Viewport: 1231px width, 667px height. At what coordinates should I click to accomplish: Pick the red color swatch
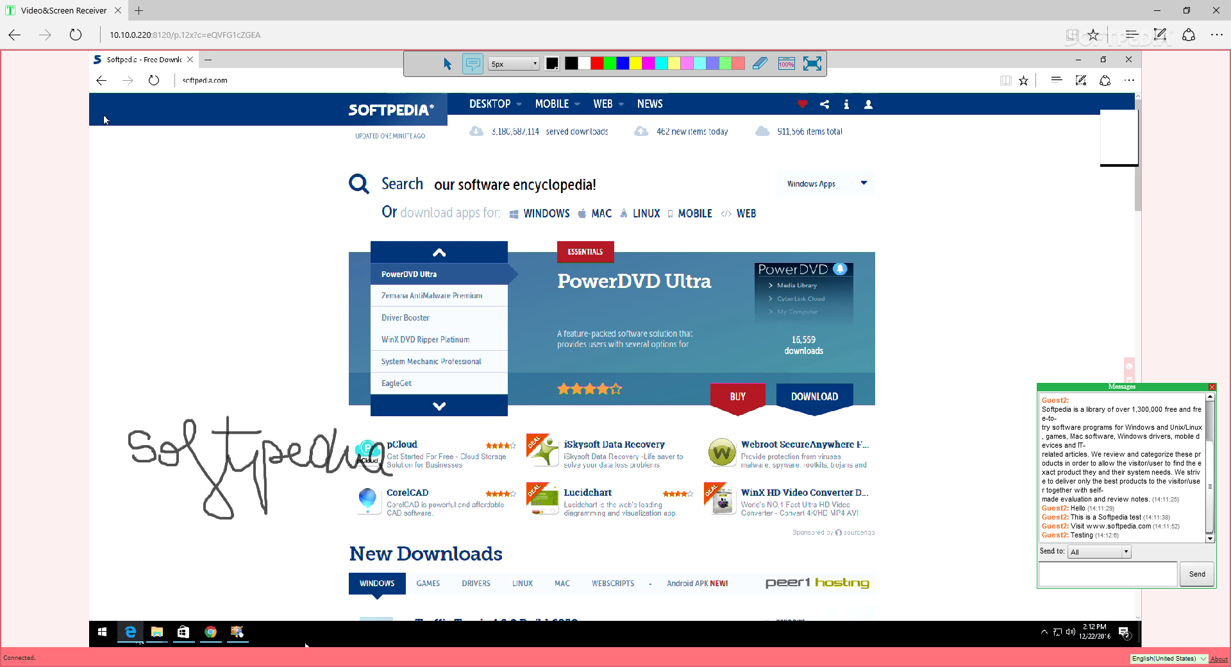click(597, 63)
